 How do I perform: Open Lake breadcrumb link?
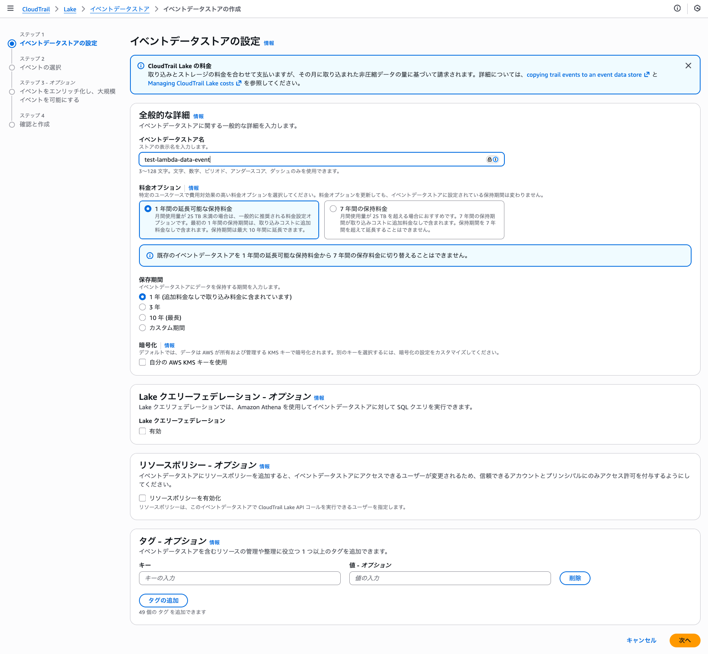(x=70, y=9)
